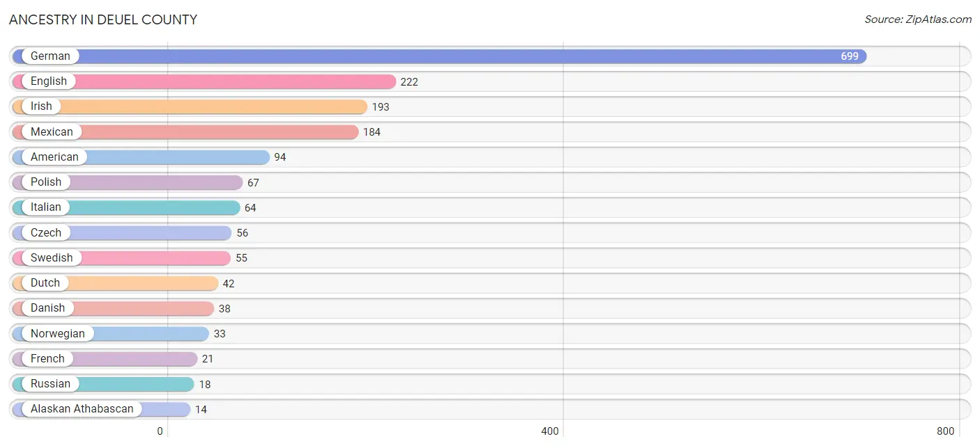Click the value 33 beside Norwegian
Screen dimensions: 980x448
(x=220, y=333)
